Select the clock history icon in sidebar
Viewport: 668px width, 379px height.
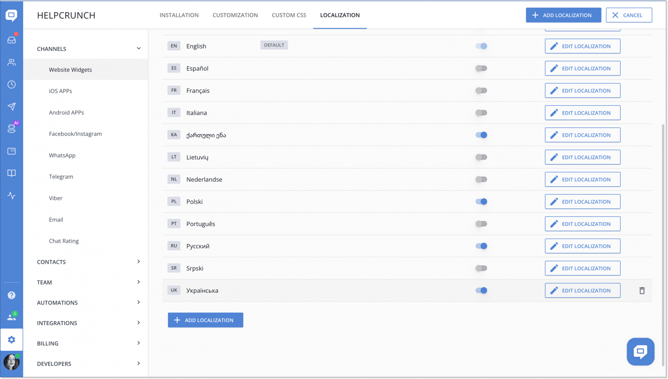coord(12,84)
